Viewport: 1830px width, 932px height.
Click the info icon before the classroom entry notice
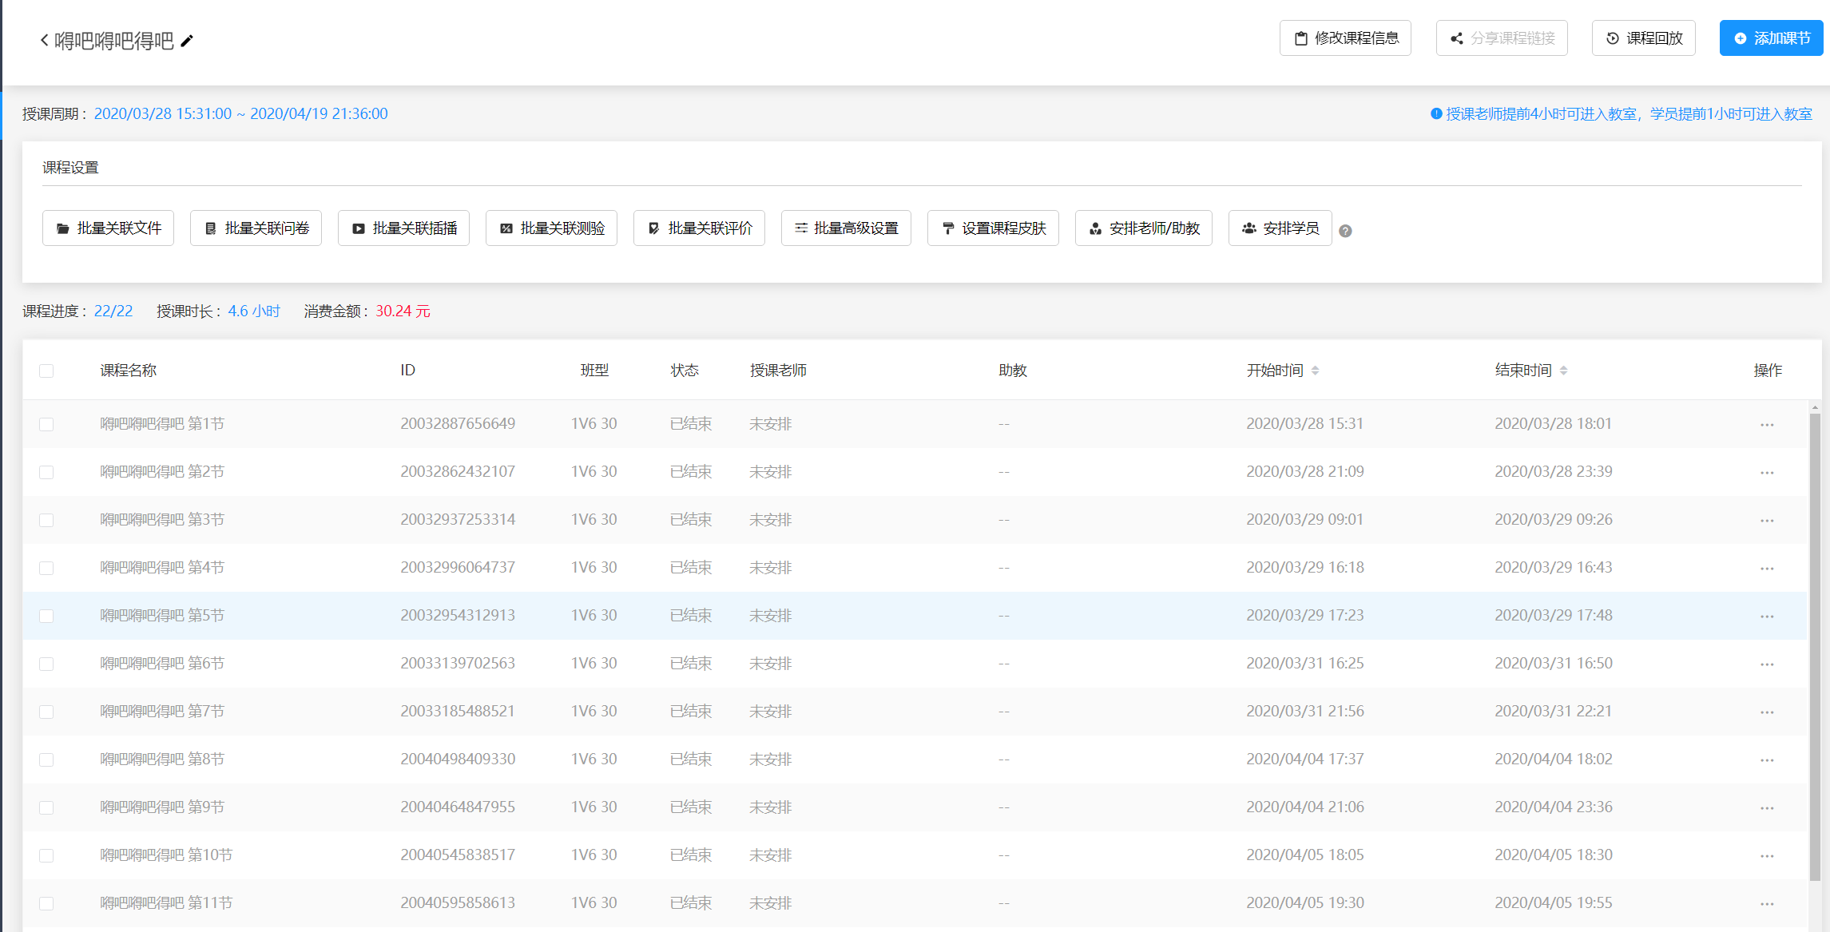coord(1436,114)
